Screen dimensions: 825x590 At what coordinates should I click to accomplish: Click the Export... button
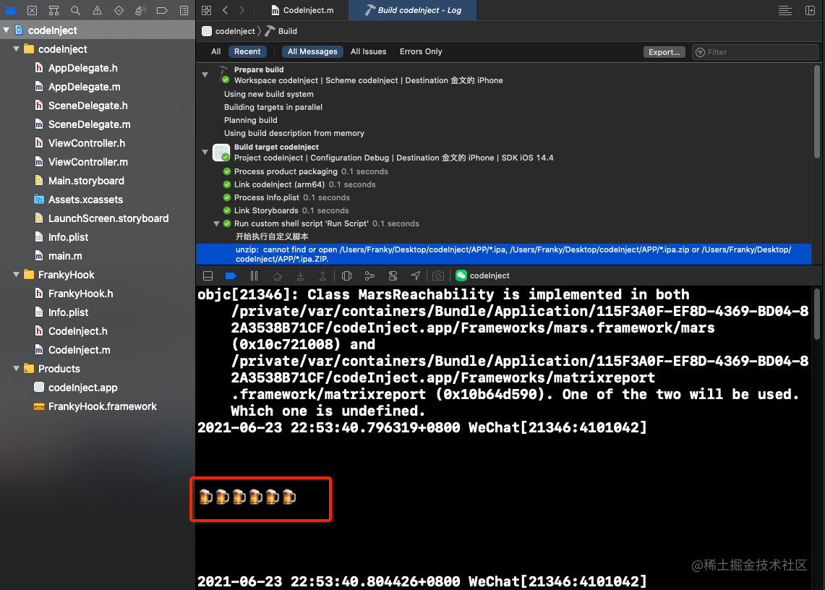[664, 52]
